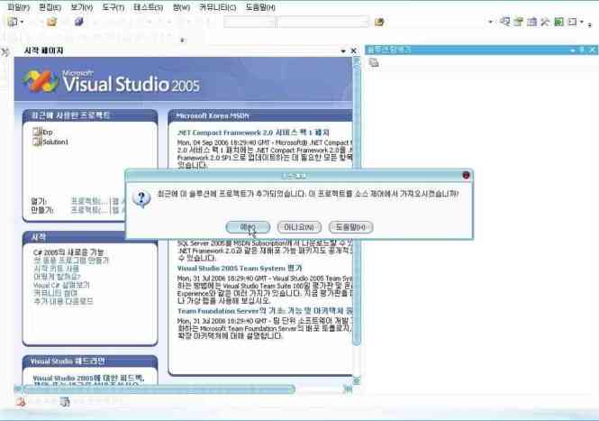
Task: Click the start page horizontal scrollbar thumb
Action: (159, 389)
